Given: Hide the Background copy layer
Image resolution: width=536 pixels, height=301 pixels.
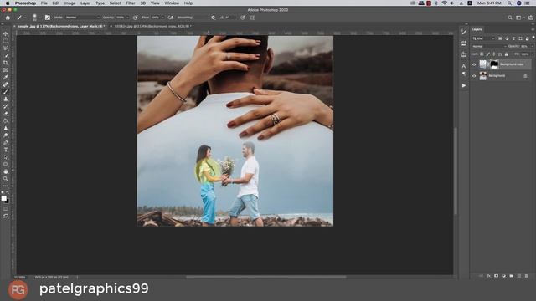Looking at the screenshot, I should [474, 64].
